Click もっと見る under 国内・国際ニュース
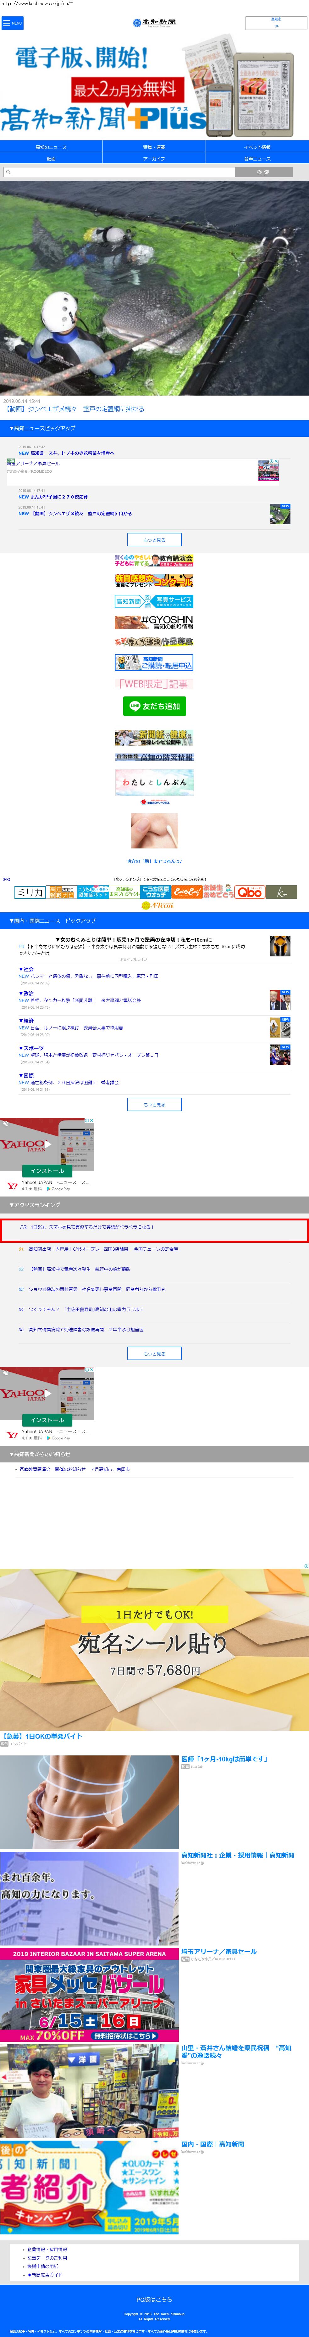Image resolution: width=309 pixels, height=2337 pixels. (154, 1104)
